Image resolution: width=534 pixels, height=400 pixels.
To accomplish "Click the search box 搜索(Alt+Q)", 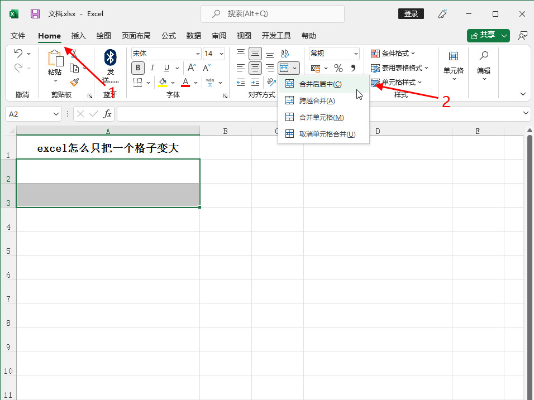I will [273, 14].
